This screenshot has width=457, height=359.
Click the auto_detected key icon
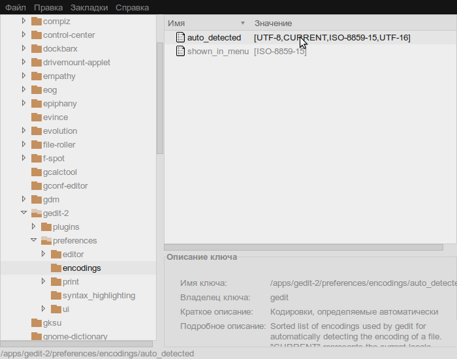[180, 37]
